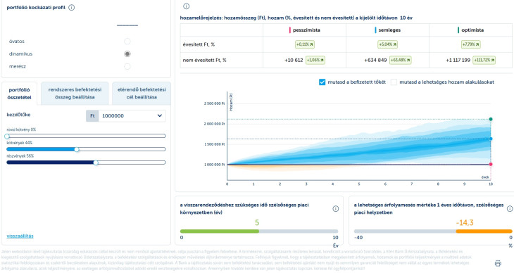Click the részvények 56% slider handle
514x273 pixels.
click(x=96, y=163)
